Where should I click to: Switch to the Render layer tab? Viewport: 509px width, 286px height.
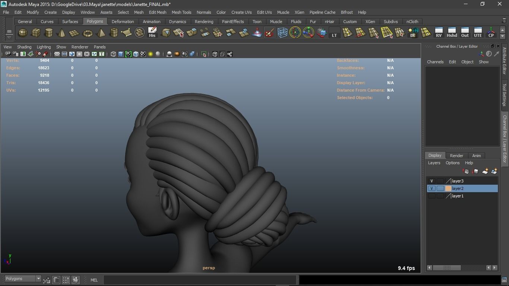456,156
